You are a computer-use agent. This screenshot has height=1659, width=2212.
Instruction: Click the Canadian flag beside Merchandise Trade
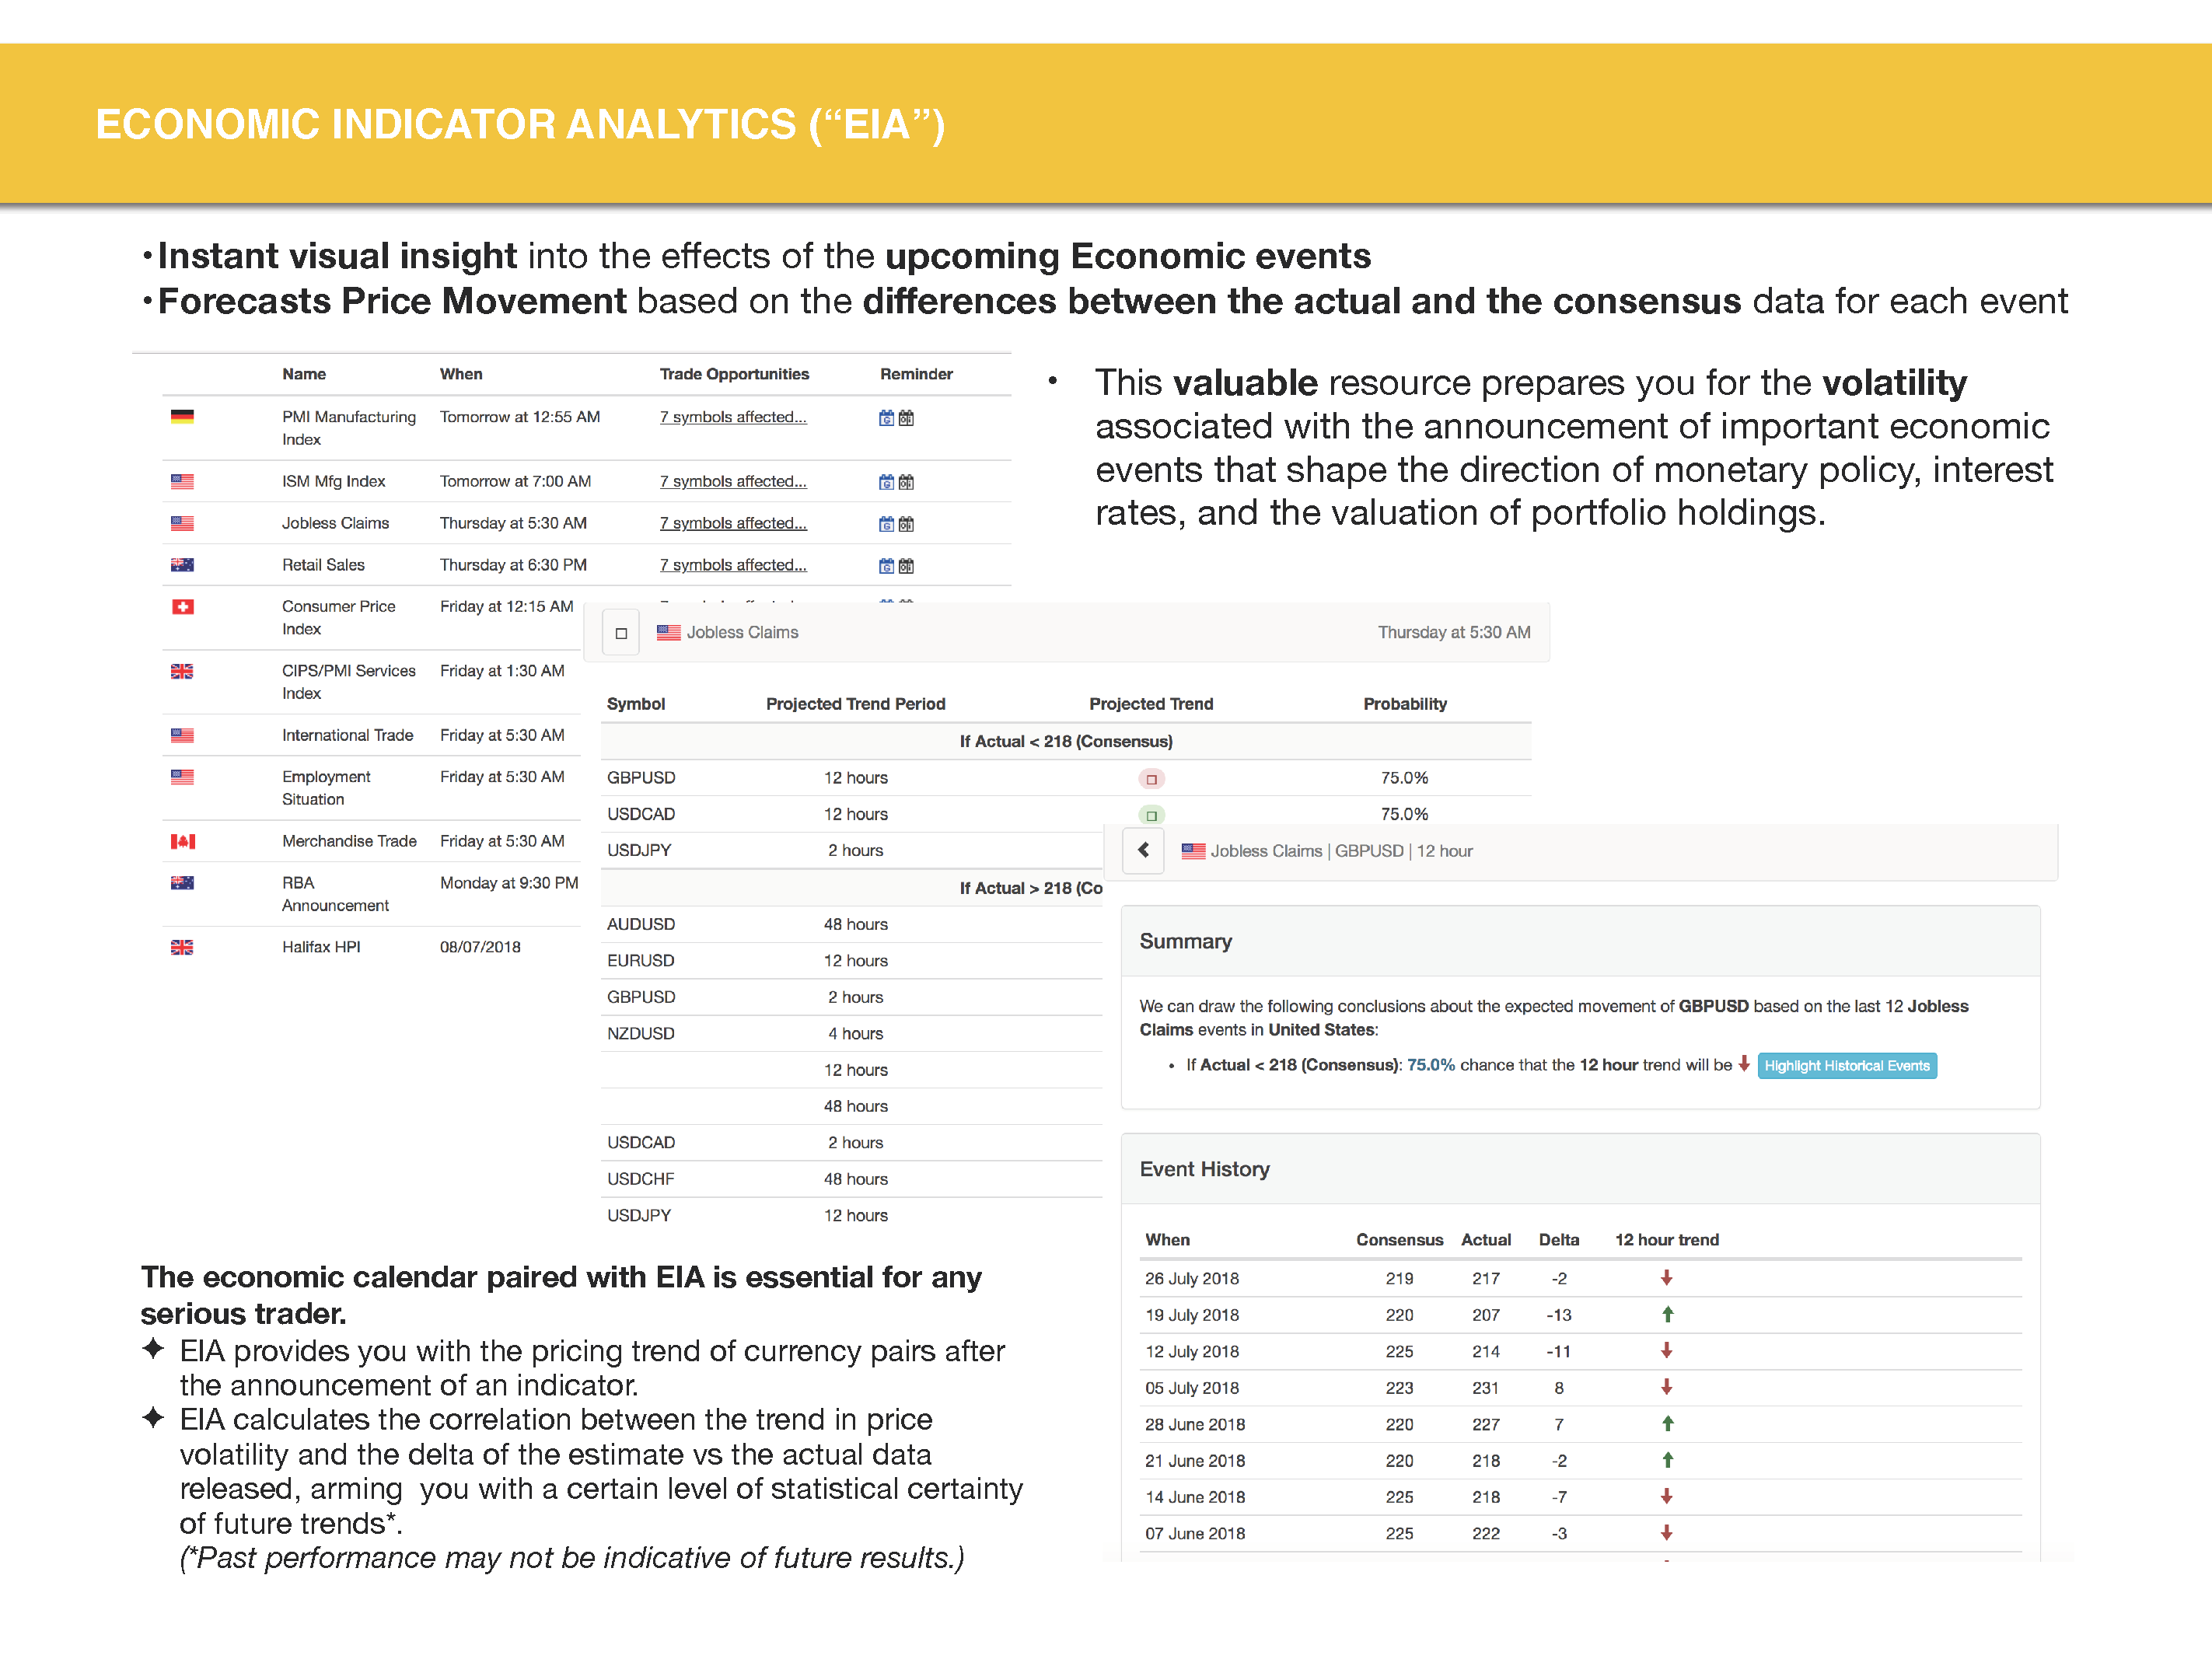(182, 841)
